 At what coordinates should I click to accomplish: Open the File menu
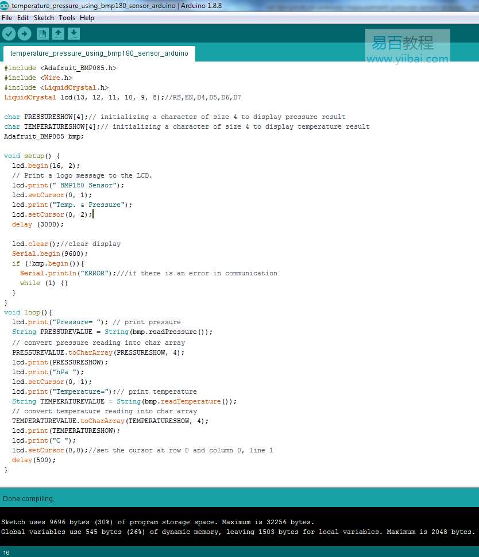(x=7, y=18)
